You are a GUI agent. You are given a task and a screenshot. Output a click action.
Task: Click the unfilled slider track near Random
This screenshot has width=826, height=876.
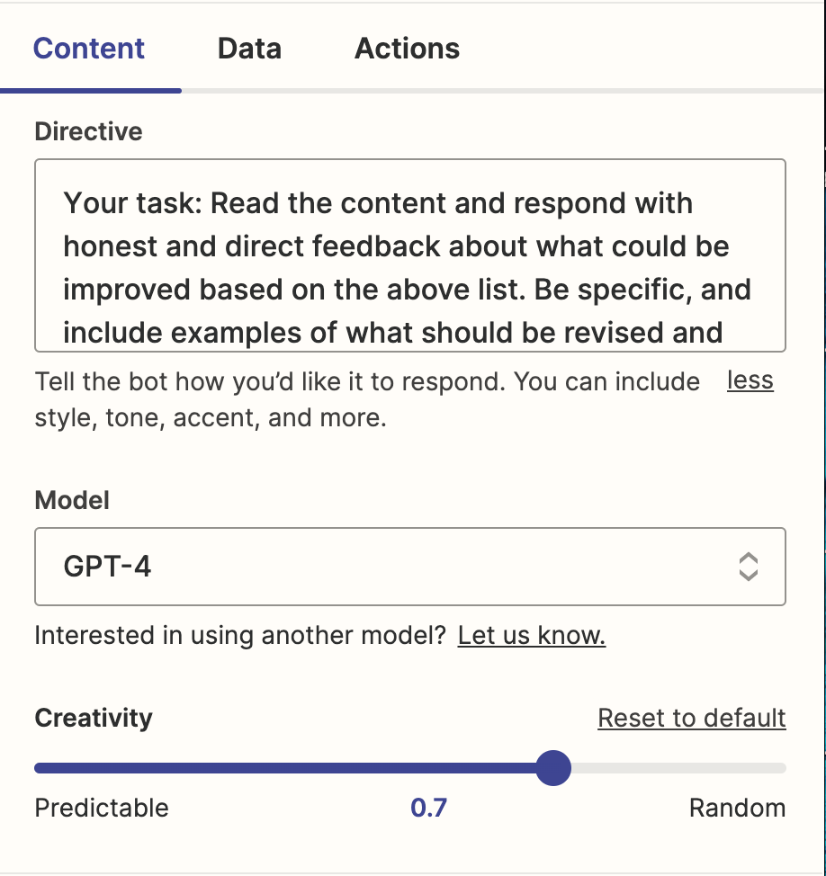pos(702,768)
